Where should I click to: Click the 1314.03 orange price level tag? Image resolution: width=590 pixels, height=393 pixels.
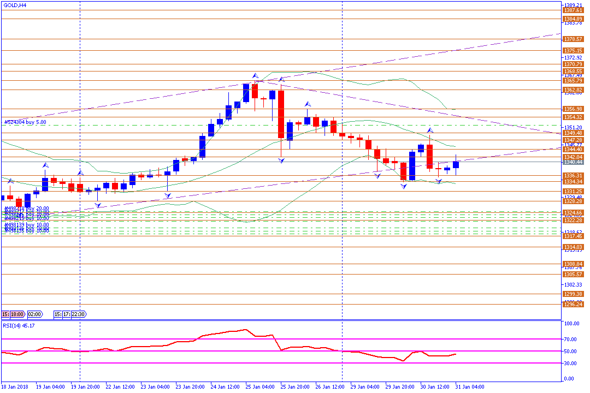pyautogui.click(x=573, y=247)
